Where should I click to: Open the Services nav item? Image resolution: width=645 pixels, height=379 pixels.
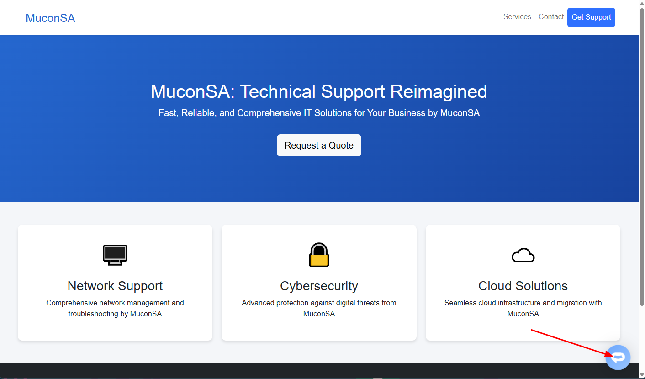pos(517,17)
